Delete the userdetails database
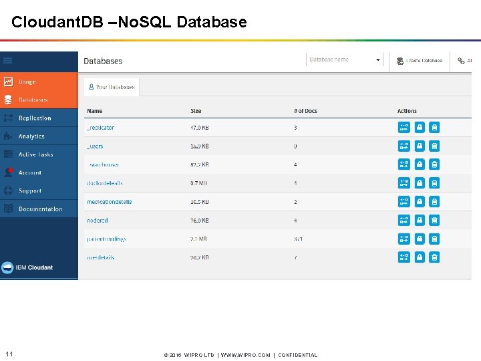The width and height of the screenshot is (481, 361). coord(434,257)
